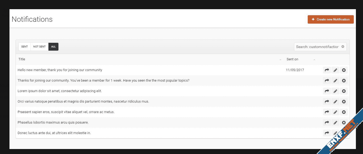Select the All filter

[53, 47]
